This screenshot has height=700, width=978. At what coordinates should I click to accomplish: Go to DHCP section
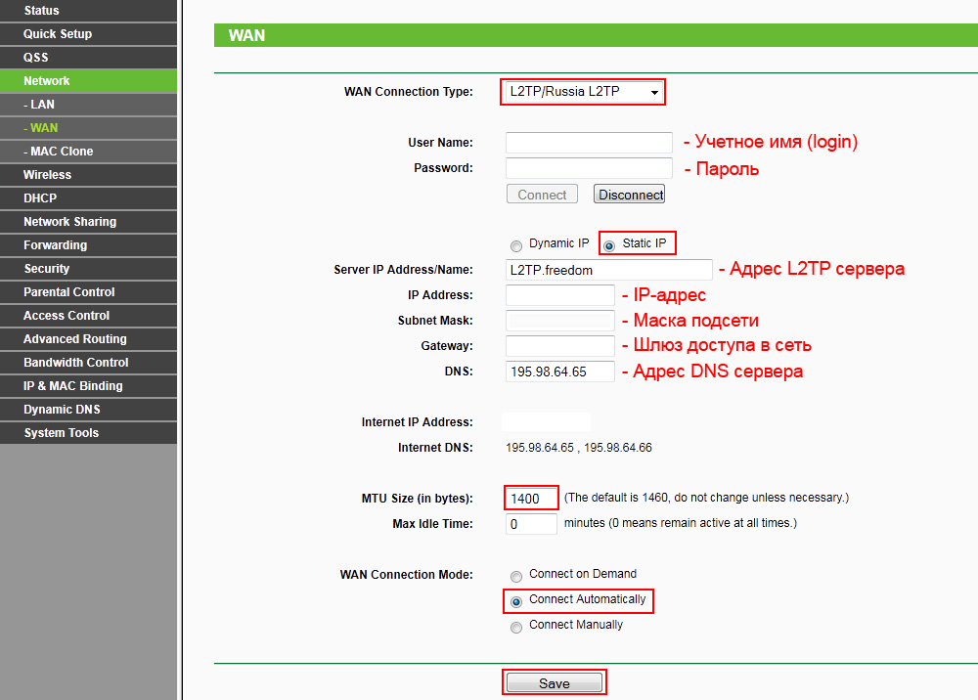pyautogui.click(x=89, y=198)
